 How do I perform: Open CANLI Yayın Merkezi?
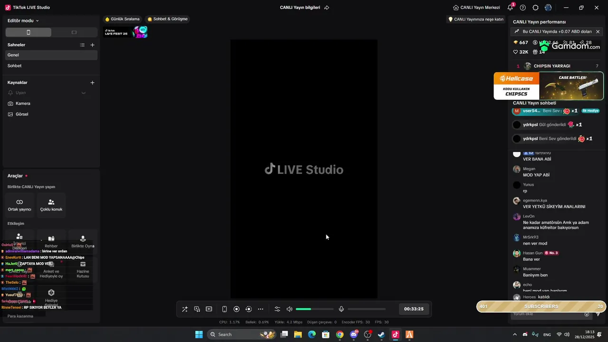(x=476, y=8)
